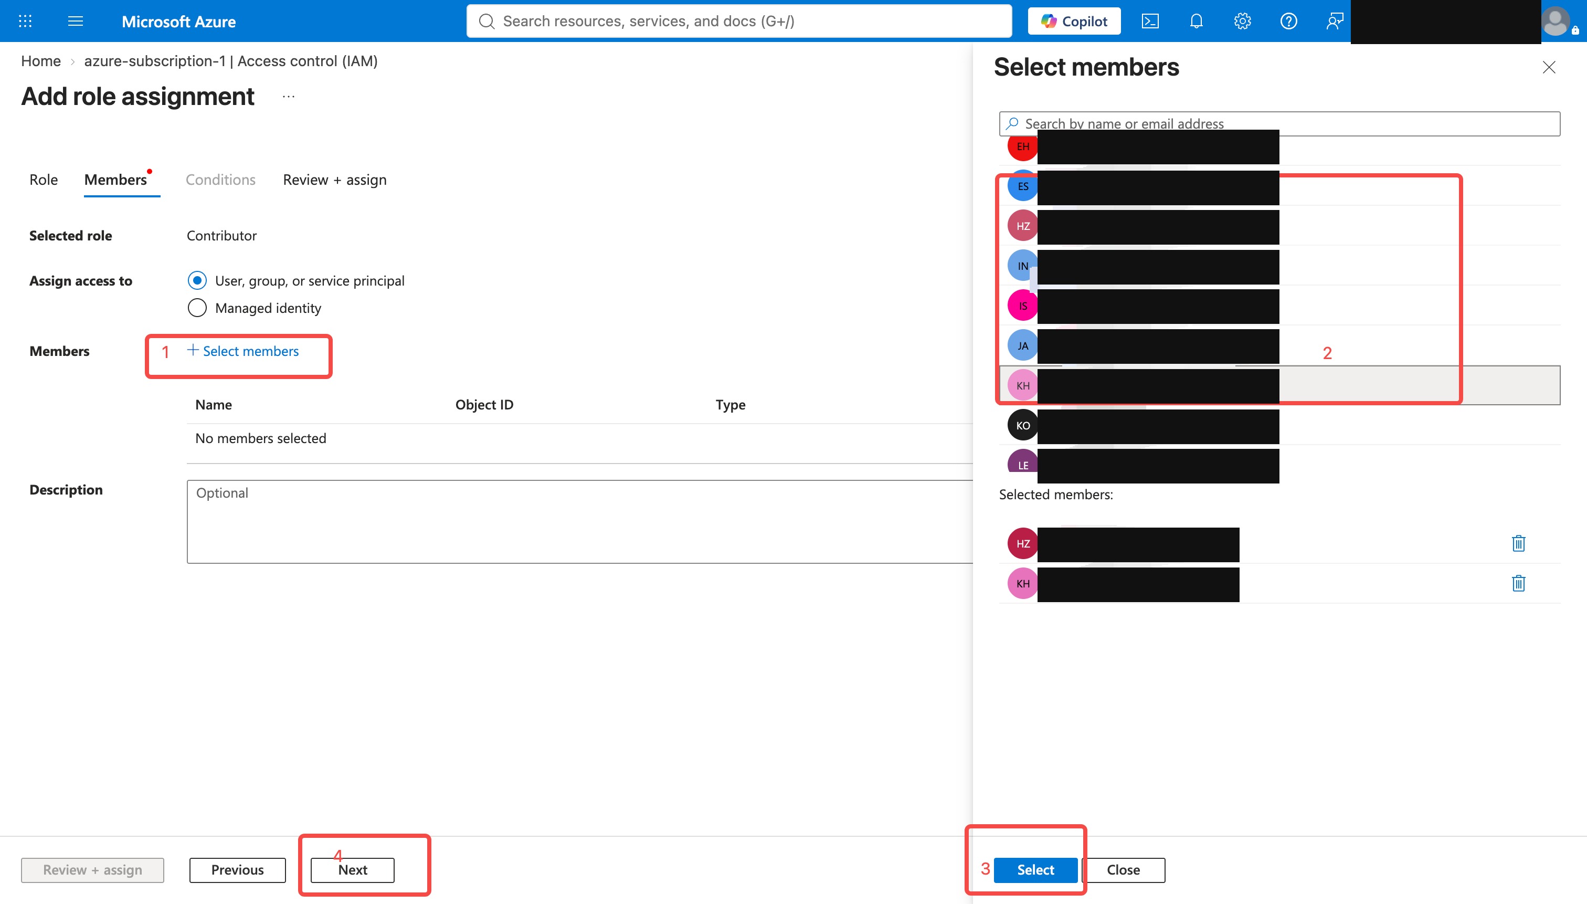
Task: Click into the Description optional text box
Action: click(580, 521)
